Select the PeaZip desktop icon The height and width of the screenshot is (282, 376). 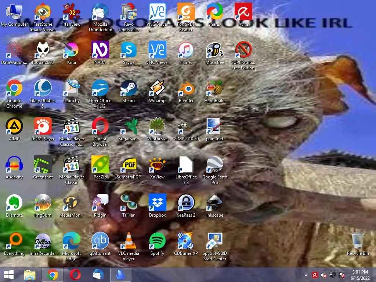[x=100, y=167]
